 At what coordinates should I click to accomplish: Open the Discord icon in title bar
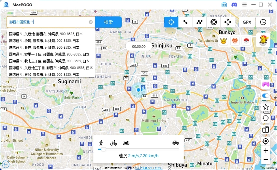pos(234,5)
